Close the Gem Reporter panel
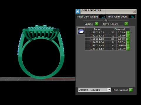This screenshot has width=141, height=105. pos(134,11)
